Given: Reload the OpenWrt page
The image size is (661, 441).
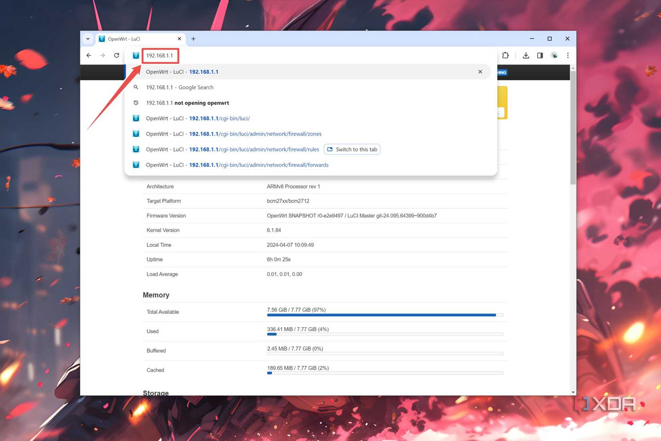Looking at the screenshot, I should click(117, 55).
